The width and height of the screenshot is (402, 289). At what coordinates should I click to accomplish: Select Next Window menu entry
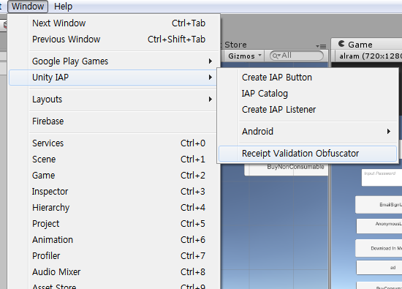(x=114, y=23)
